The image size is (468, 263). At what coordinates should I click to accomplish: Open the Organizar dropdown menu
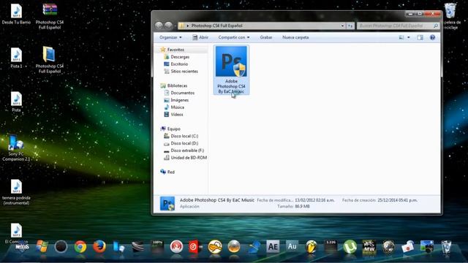pyautogui.click(x=170, y=37)
